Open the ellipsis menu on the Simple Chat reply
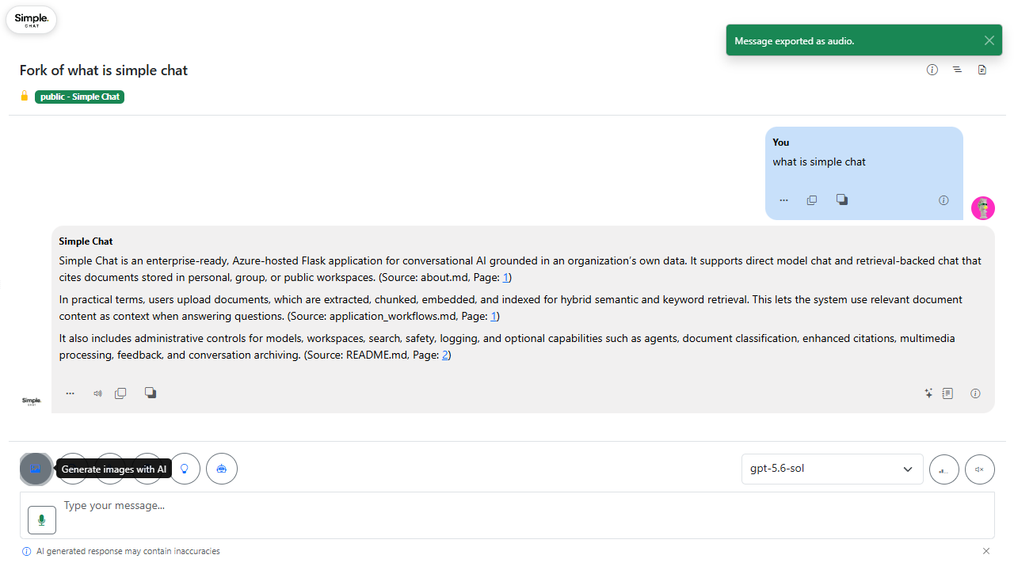 71,393
